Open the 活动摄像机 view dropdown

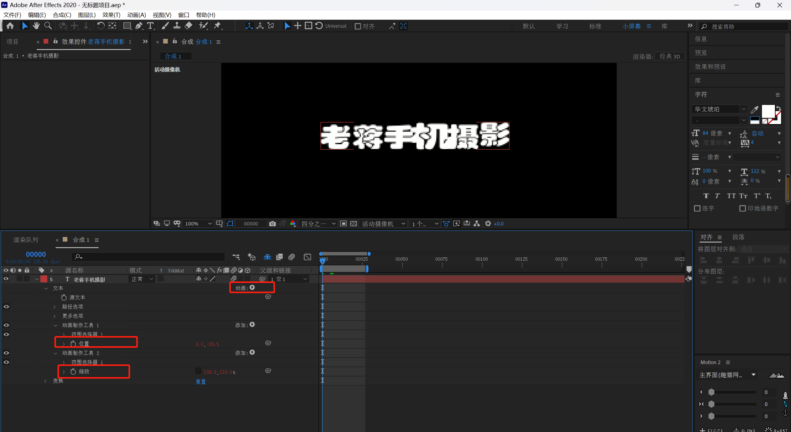point(383,224)
